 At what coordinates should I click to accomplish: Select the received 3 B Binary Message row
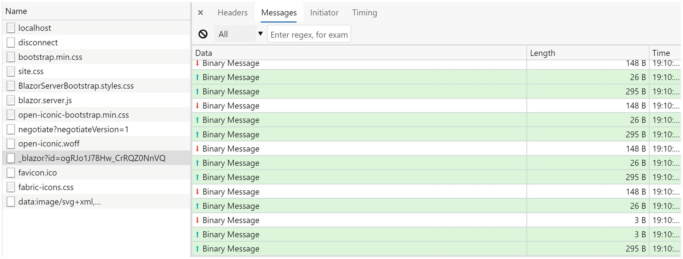point(231,220)
